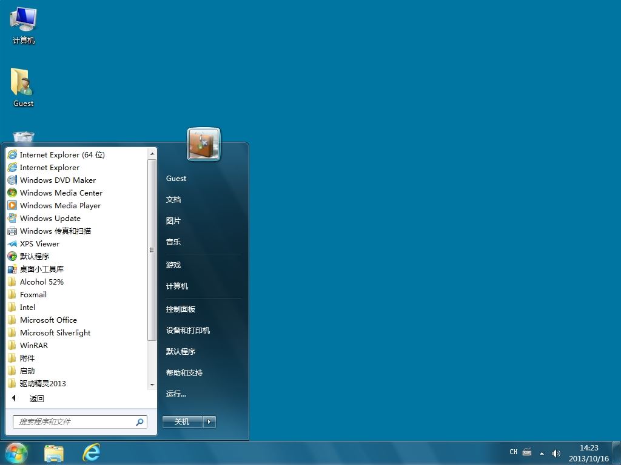The width and height of the screenshot is (621, 465).
Task: Select the Recycle Bin desktop icon
Action: [x=24, y=137]
